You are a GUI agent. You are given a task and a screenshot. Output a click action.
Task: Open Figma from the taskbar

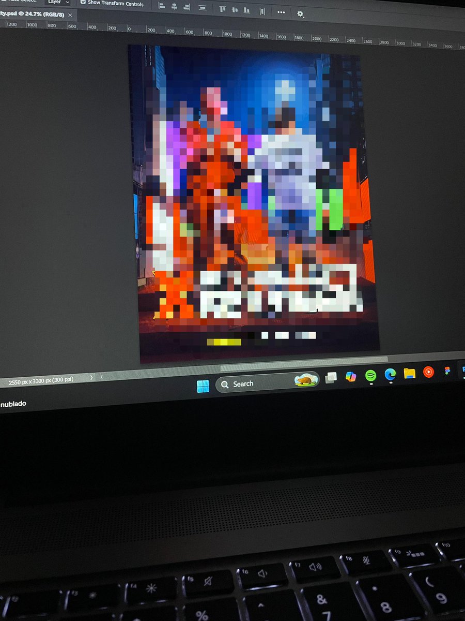coord(447,371)
